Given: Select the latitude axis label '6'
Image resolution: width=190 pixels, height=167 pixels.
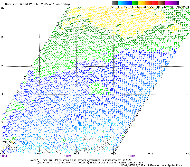Looking at the screenshot, I should coord(2,66).
